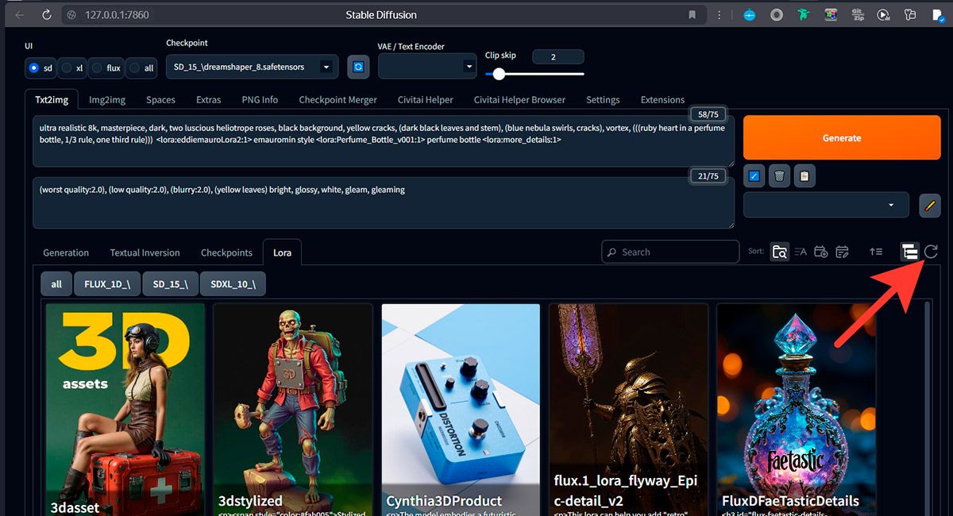
Task: Select the flux UI radio option
Action: [106, 67]
